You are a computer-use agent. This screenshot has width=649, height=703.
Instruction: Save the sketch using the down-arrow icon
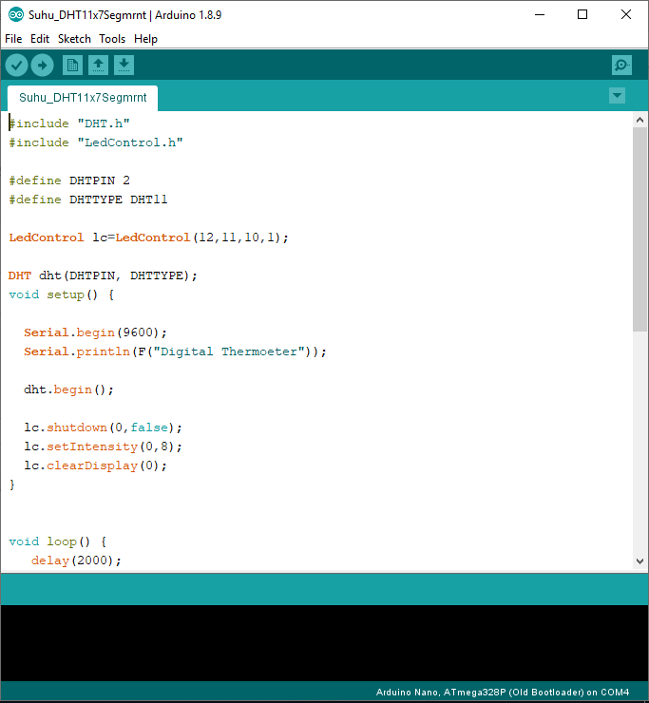pos(124,66)
